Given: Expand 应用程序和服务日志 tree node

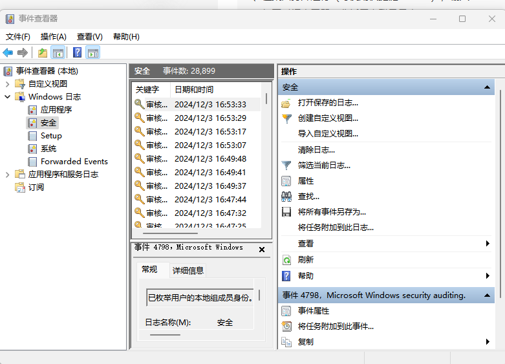Looking at the screenshot, I should point(7,175).
